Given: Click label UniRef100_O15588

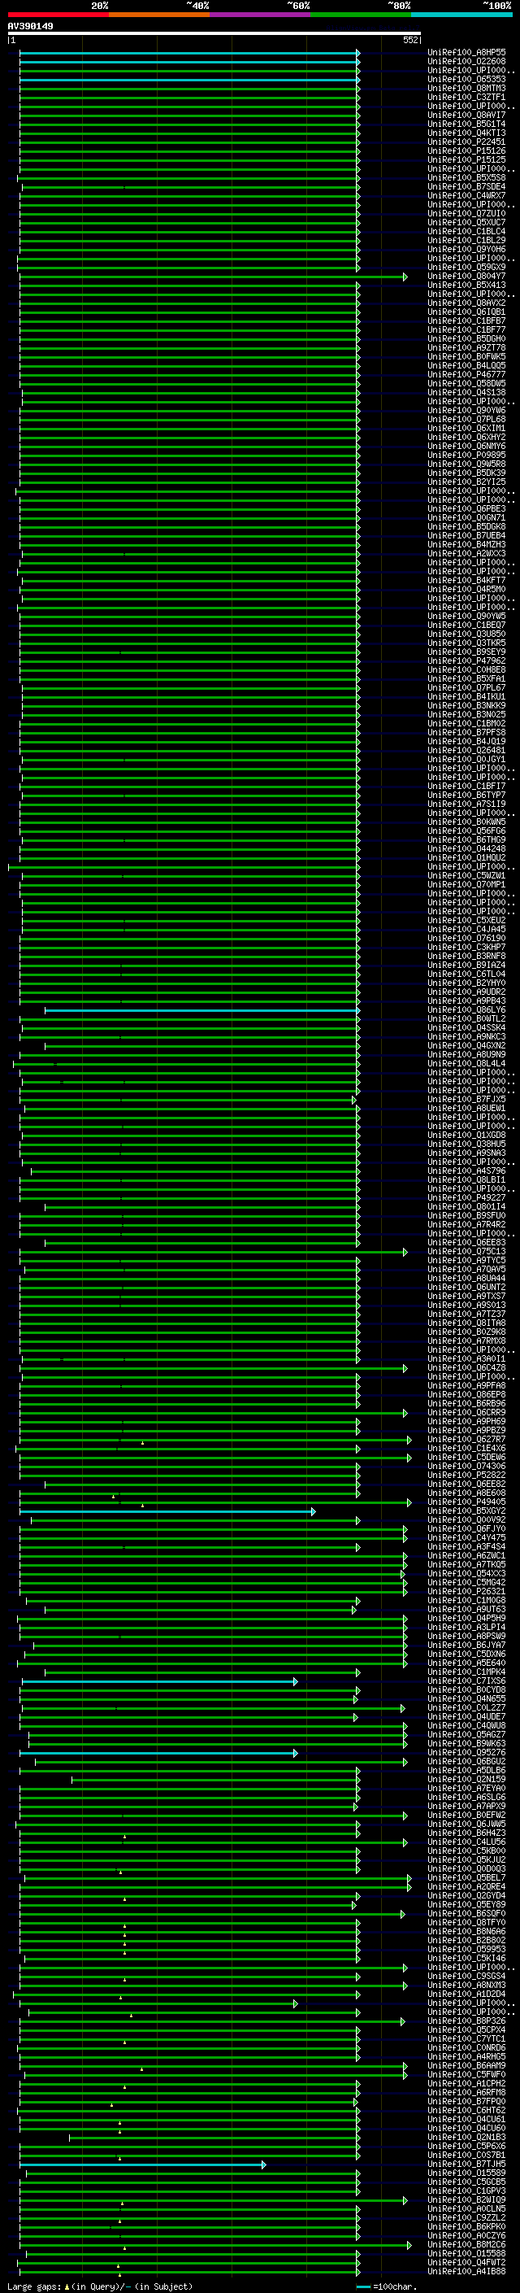Looking at the screenshot, I should [466, 2254].
